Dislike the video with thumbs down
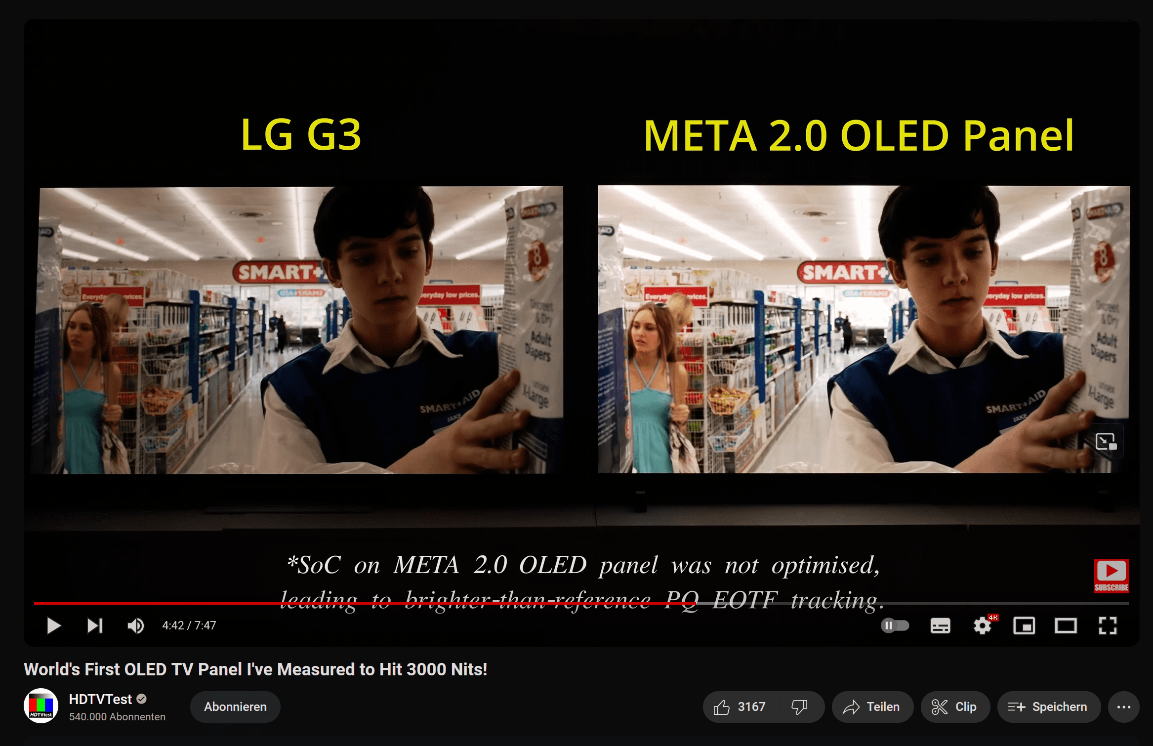The image size is (1153, 746). coord(800,707)
